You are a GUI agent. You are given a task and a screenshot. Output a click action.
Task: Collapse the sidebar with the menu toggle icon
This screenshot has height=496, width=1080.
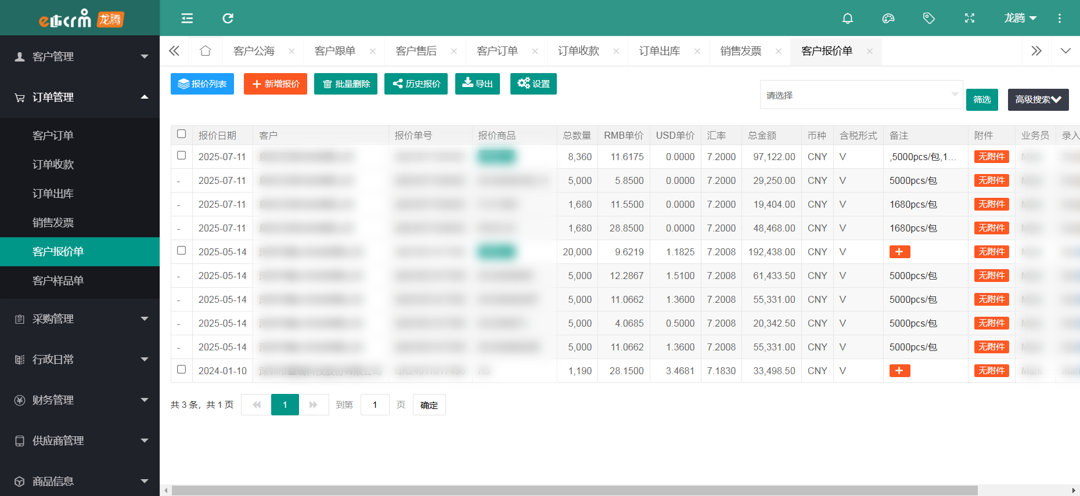point(187,19)
